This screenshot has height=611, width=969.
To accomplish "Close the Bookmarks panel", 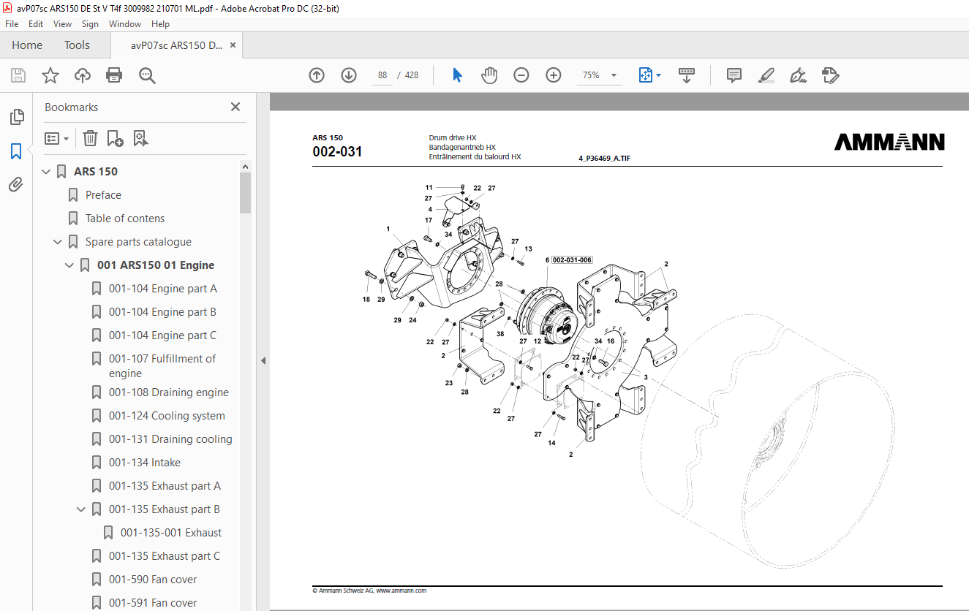I will [x=235, y=107].
